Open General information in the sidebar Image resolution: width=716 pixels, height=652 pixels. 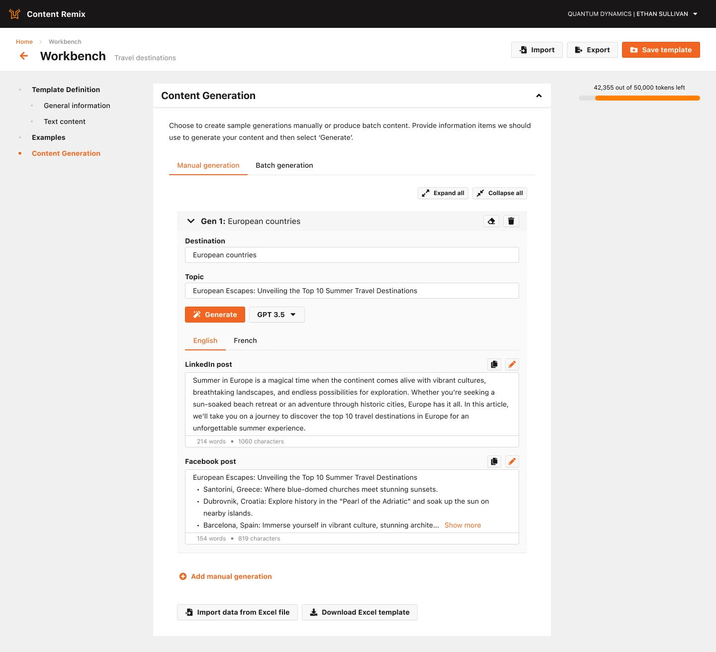pos(77,106)
